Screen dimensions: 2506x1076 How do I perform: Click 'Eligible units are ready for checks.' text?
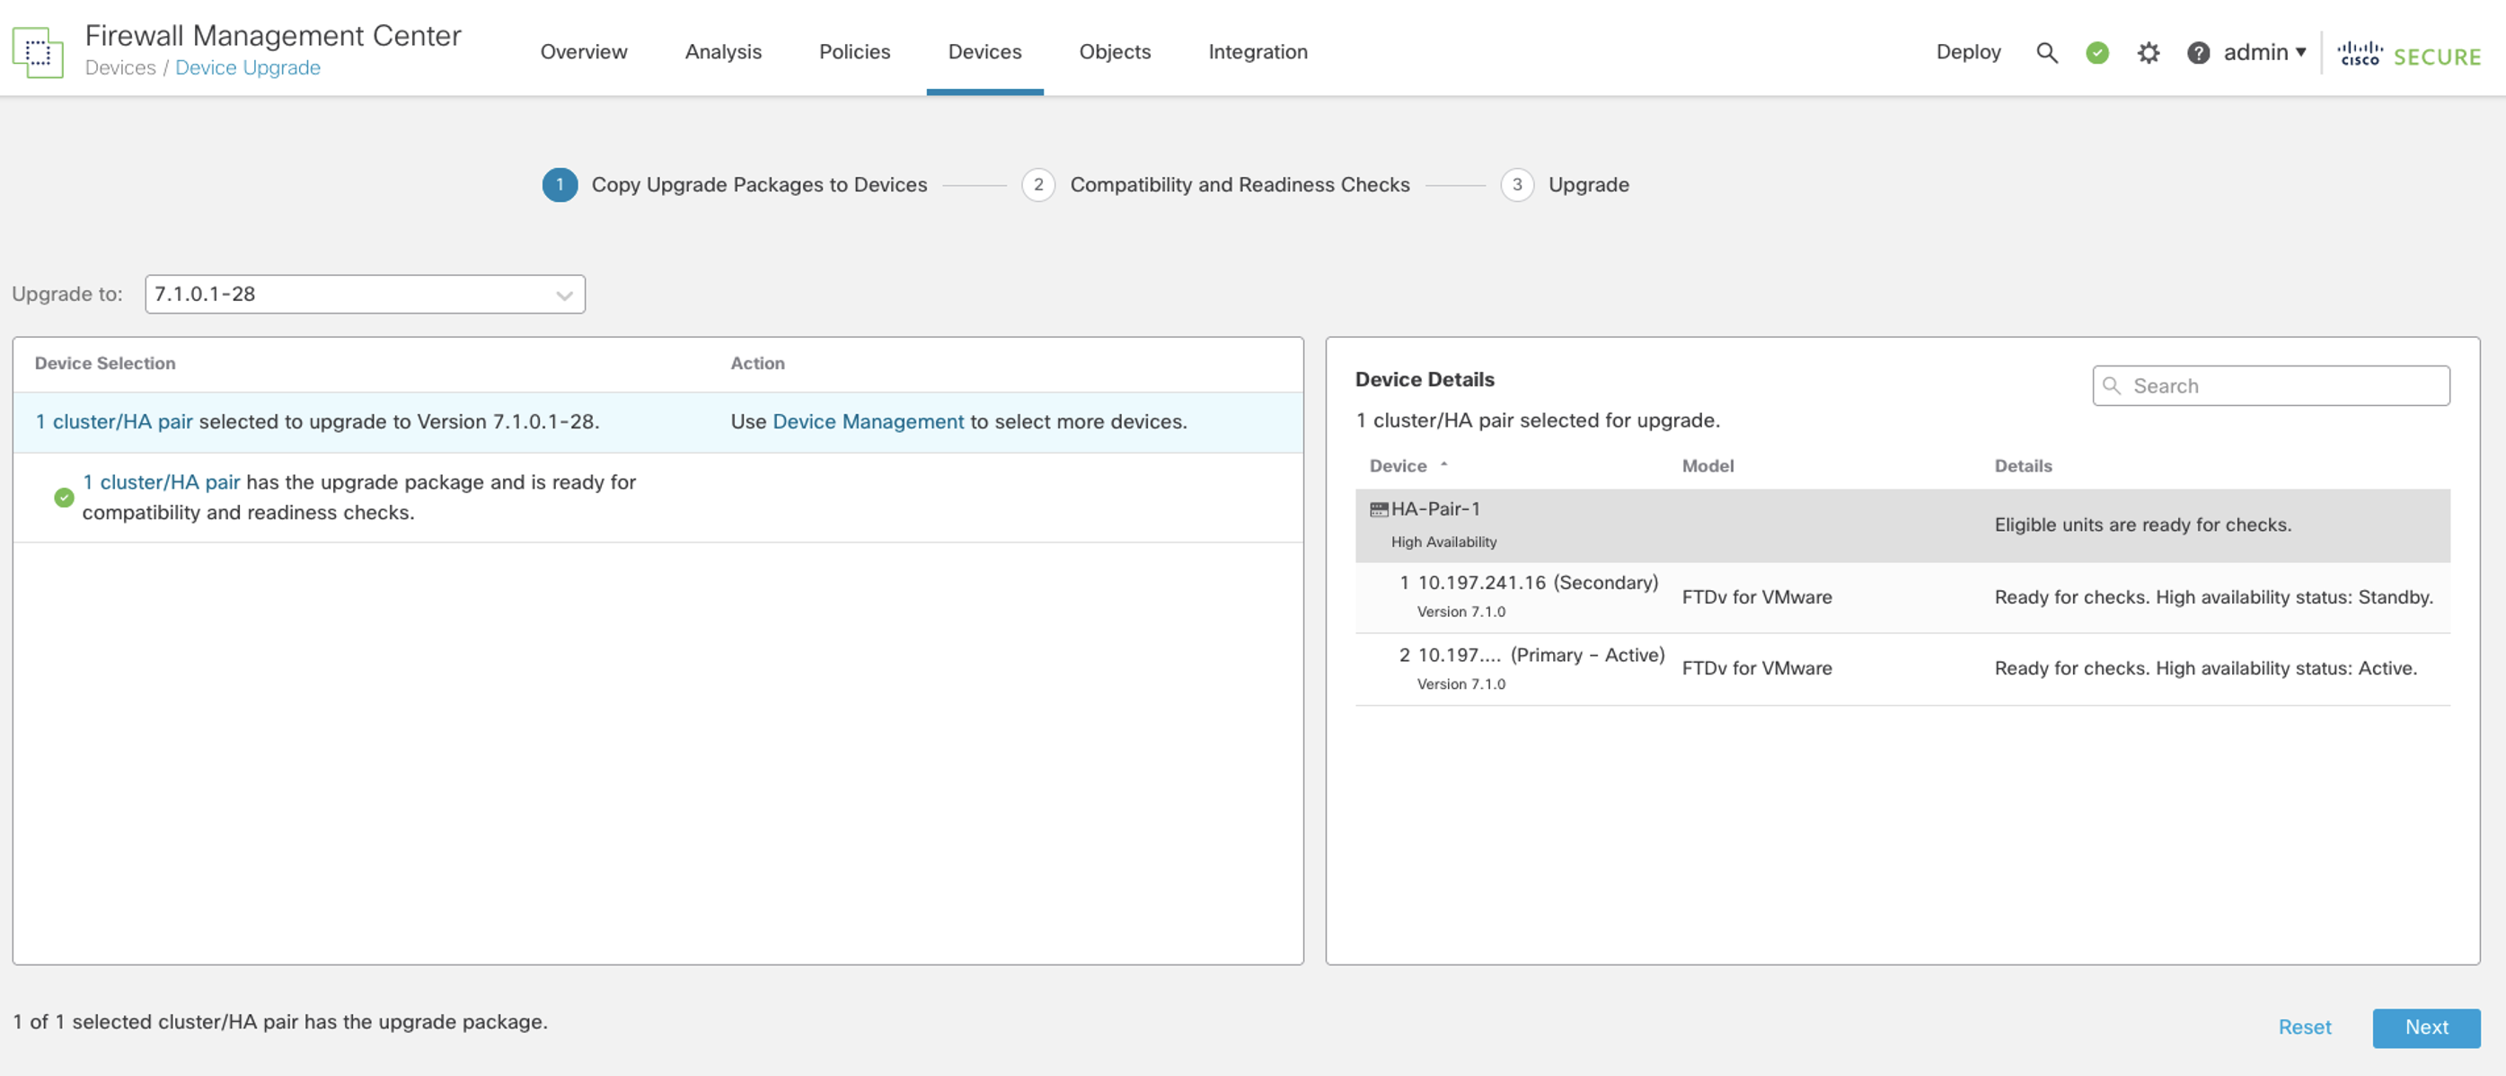(2142, 525)
